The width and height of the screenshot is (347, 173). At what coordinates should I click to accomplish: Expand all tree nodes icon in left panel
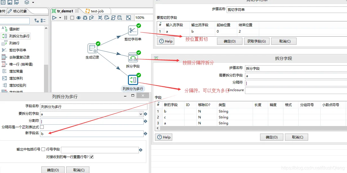37,21
